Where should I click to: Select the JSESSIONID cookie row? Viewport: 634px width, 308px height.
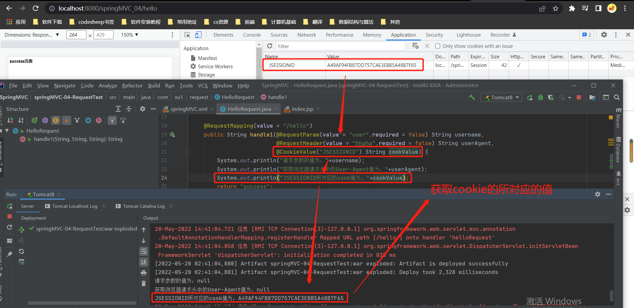click(448, 65)
